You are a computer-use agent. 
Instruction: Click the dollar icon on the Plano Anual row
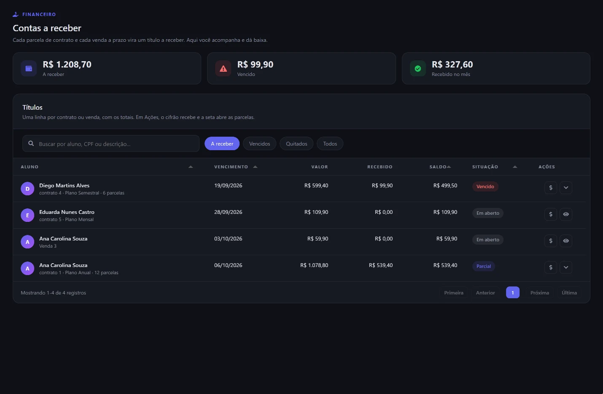click(551, 267)
